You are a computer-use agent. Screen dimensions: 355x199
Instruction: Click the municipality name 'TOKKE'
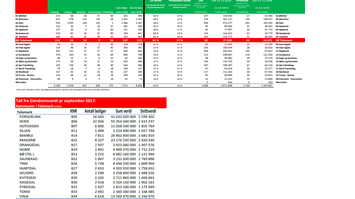click(25, 192)
